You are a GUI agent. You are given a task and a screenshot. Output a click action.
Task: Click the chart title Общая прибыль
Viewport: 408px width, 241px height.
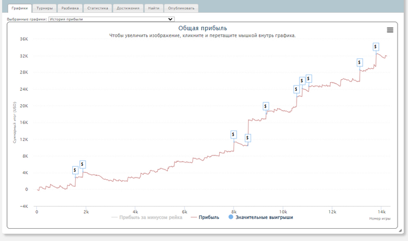coord(202,28)
